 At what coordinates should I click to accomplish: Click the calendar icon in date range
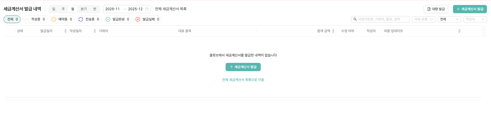[x=147, y=9]
